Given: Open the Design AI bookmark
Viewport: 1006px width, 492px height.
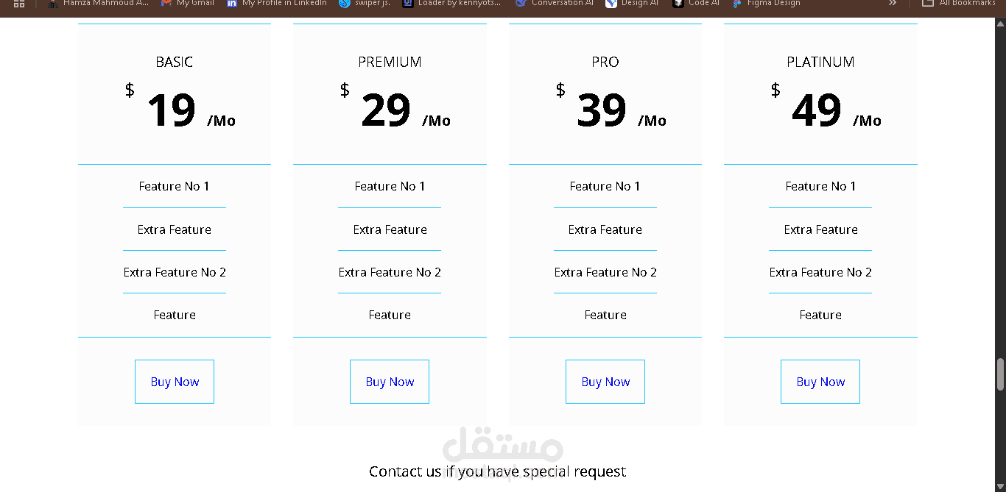Looking at the screenshot, I should pos(632,4).
